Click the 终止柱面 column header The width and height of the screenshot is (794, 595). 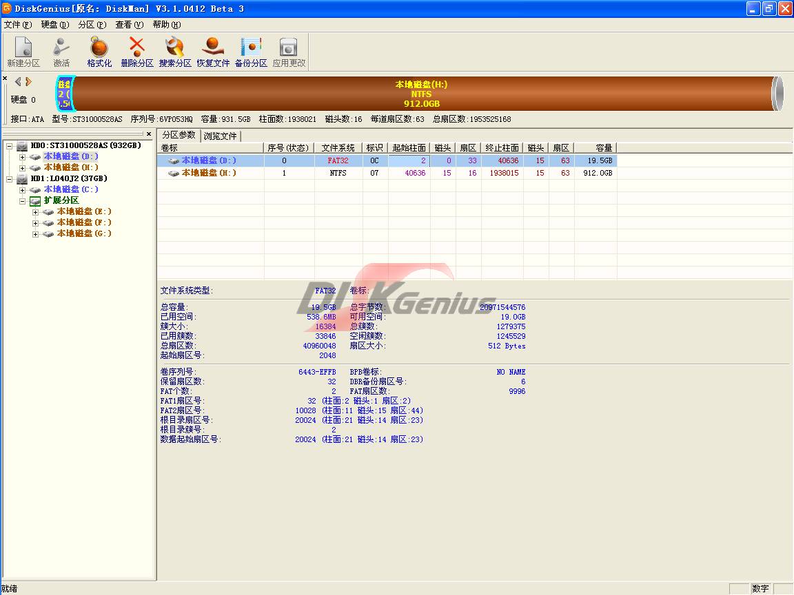(502, 148)
